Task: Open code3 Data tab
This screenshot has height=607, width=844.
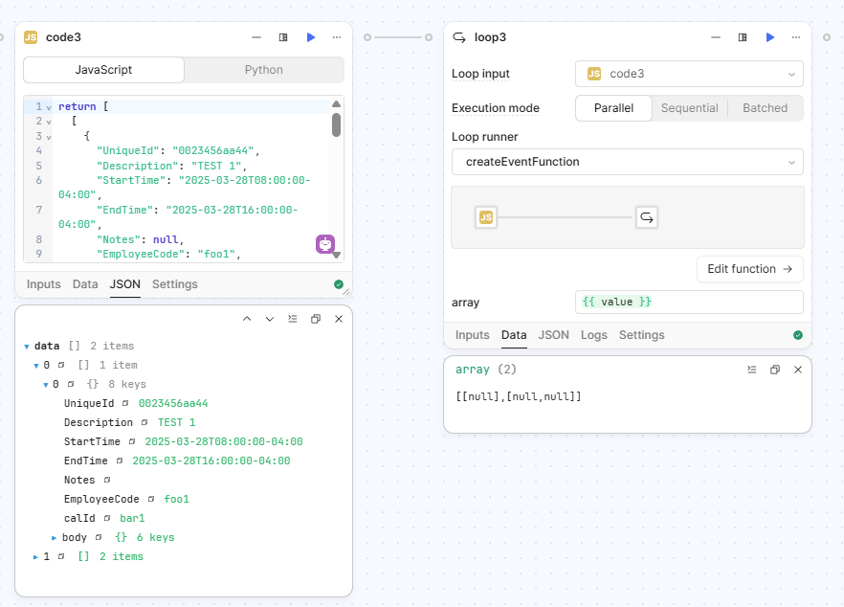Action: pos(85,284)
